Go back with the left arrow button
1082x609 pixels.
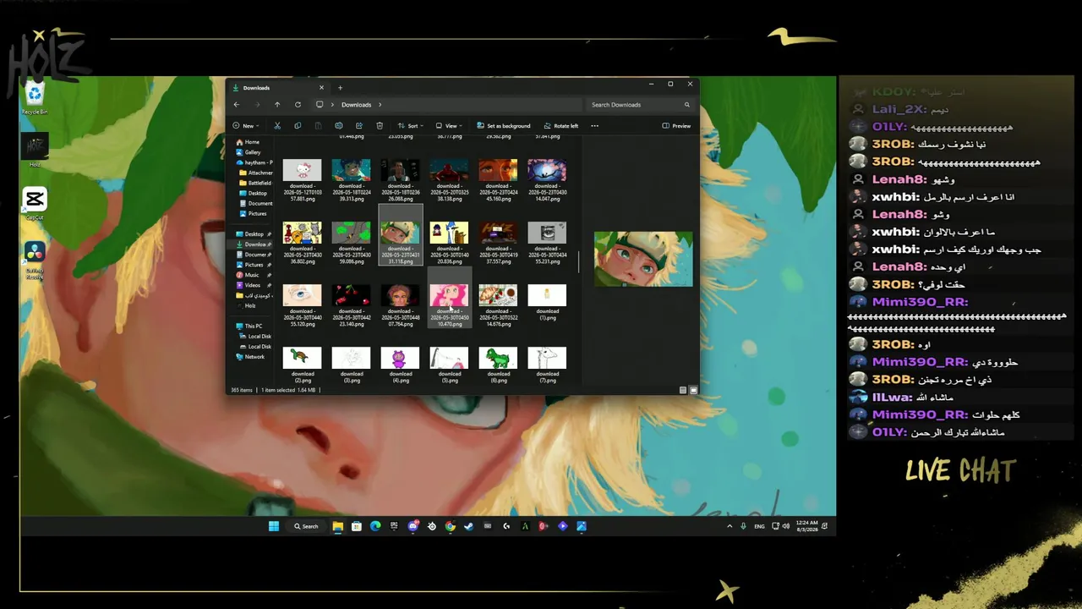click(237, 105)
